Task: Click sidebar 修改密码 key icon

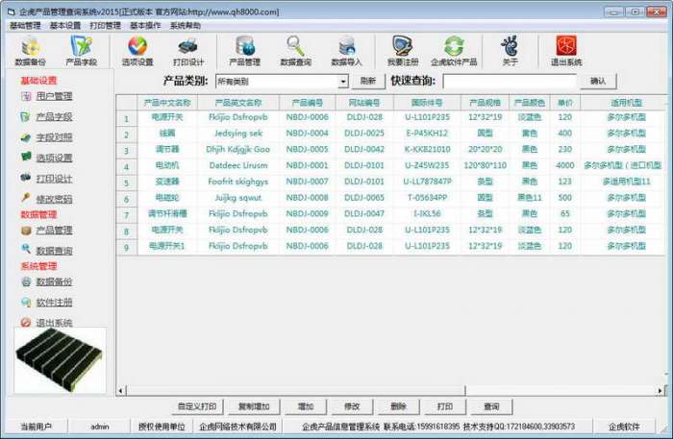Action: (x=26, y=198)
